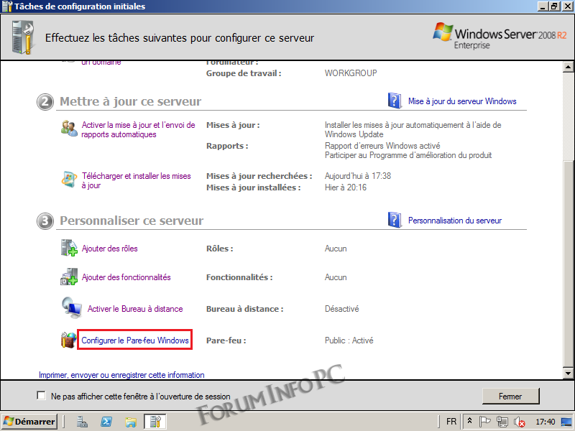Open Activer la mise à jour link

point(138,130)
